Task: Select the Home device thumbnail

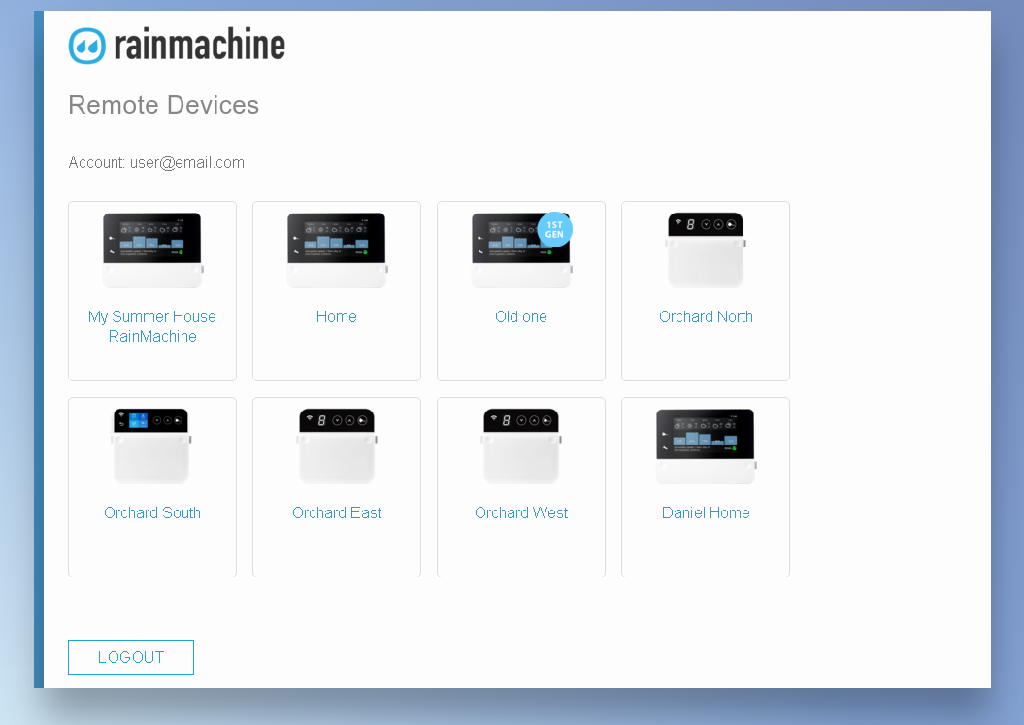Action: (x=337, y=250)
